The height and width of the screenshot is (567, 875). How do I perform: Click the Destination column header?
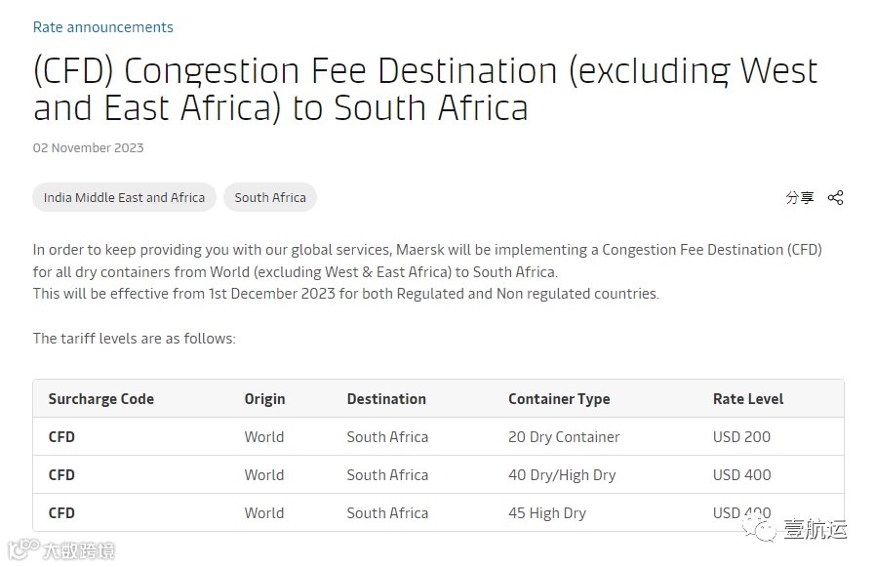(386, 399)
